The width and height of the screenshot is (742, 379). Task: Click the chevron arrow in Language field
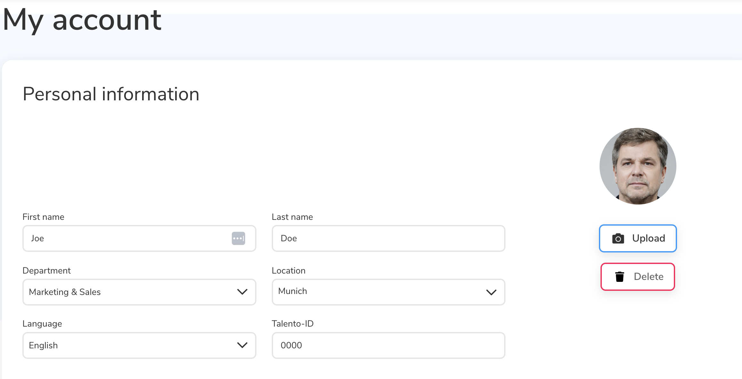(x=242, y=345)
